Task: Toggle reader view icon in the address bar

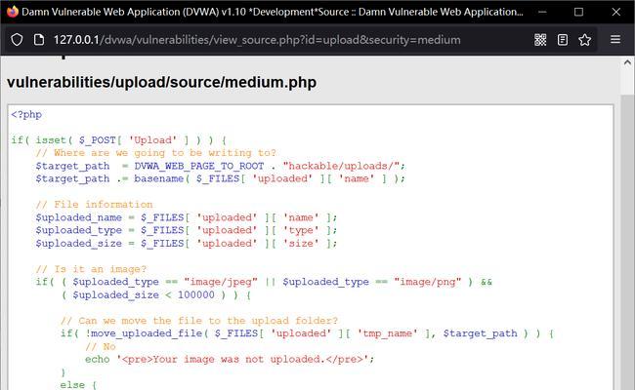Action: click(x=563, y=40)
